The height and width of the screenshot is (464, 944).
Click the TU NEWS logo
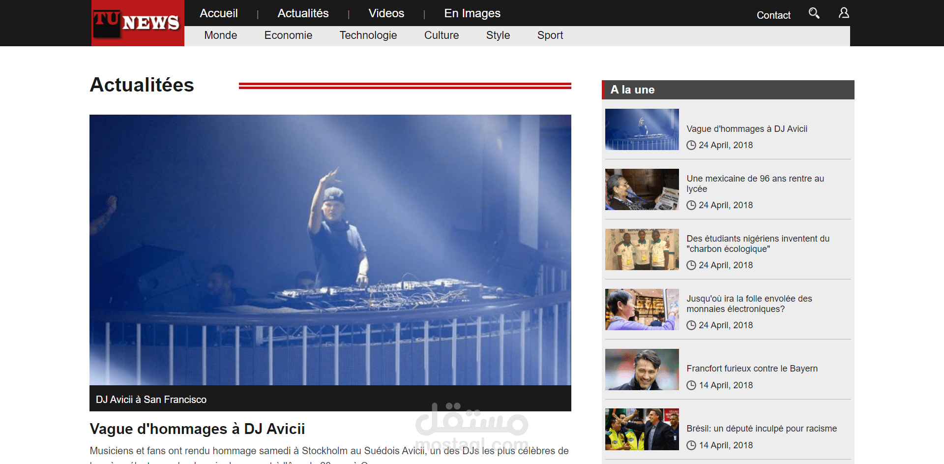pyautogui.click(x=138, y=23)
